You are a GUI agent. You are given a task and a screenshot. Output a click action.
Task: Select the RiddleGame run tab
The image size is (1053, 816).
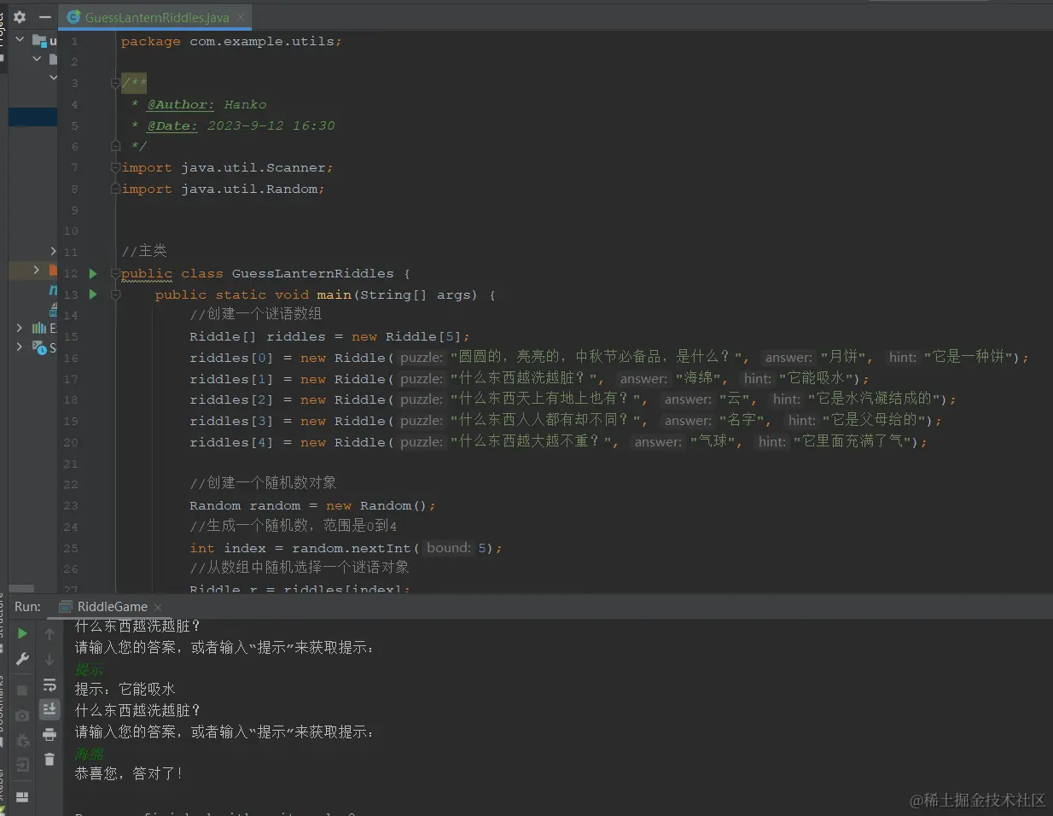(110, 607)
